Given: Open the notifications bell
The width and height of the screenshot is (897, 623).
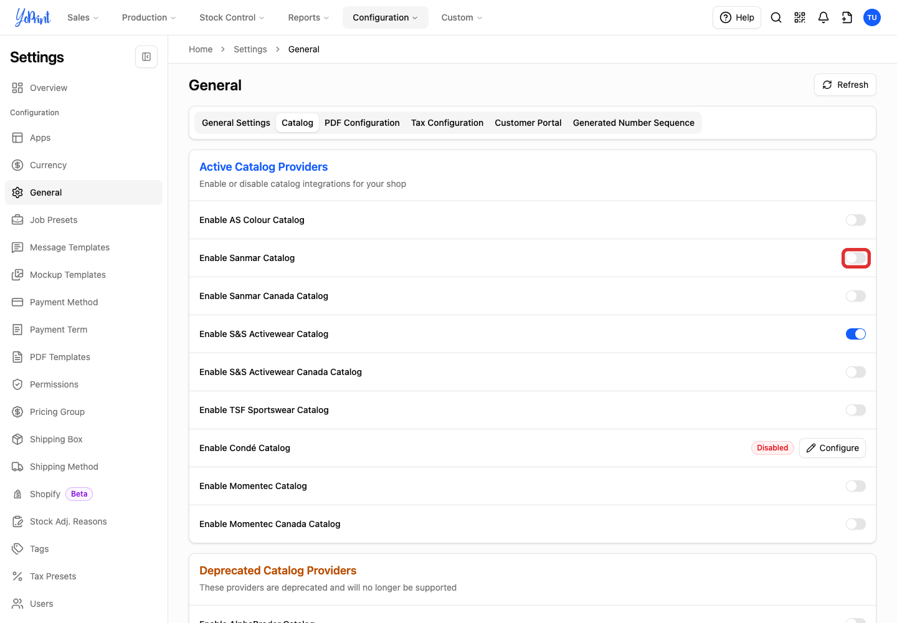Looking at the screenshot, I should (823, 17).
